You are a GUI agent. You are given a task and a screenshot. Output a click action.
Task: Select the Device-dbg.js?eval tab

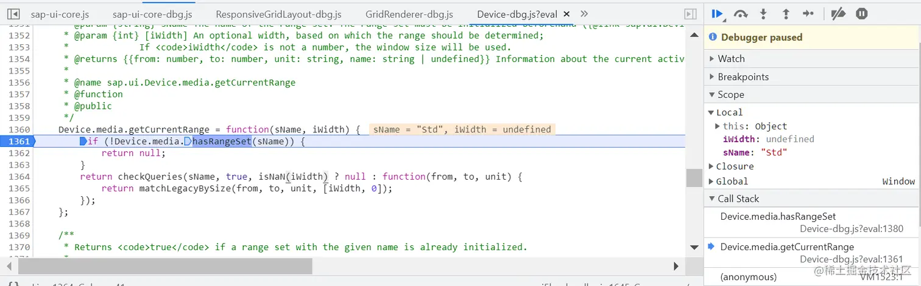coord(517,13)
